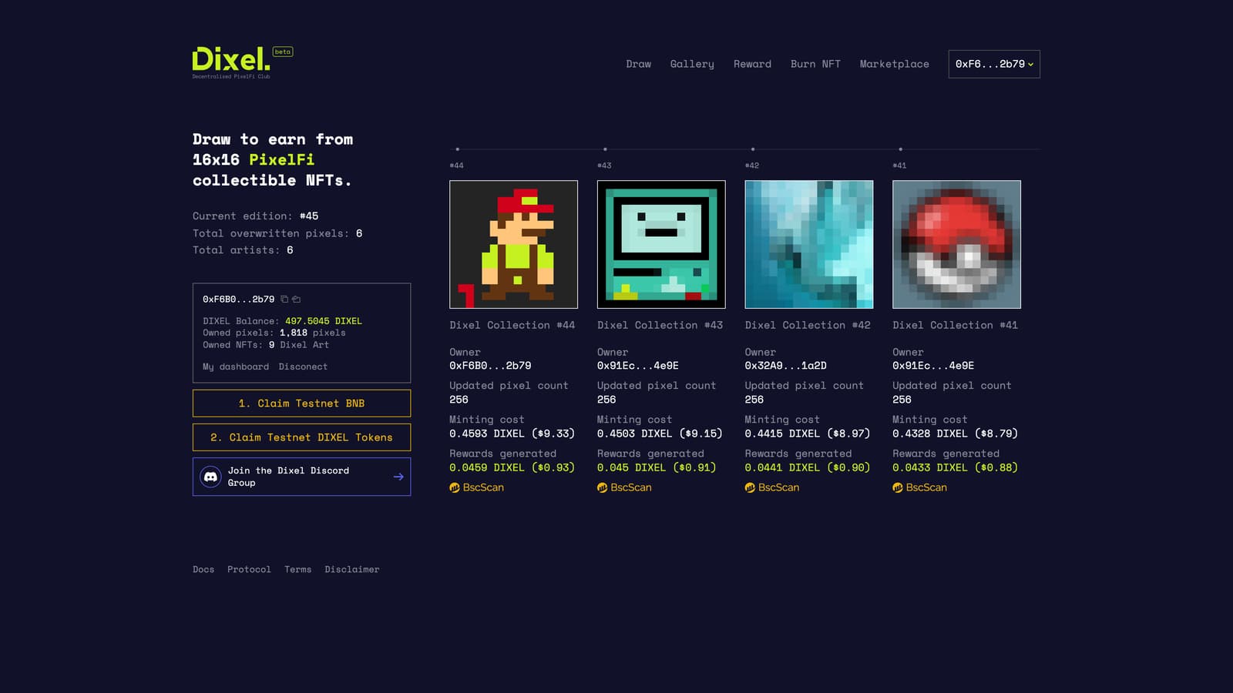Click the 497.5045 DIXEL balance value
Screen dimensions: 1233x693
click(x=324, y=321)
